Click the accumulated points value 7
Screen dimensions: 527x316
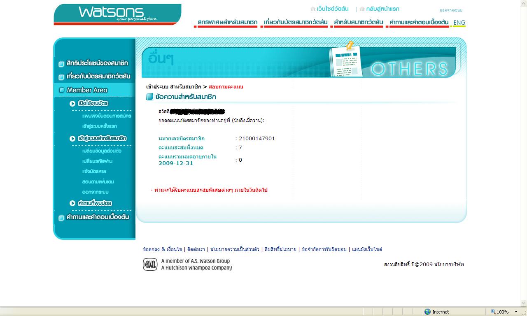coord(240,148)
